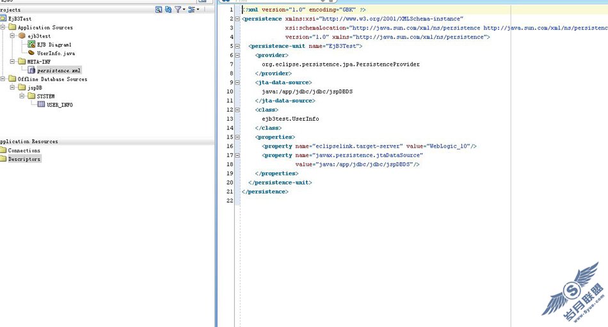Select the 'persistence.xml' tree label
Image resolution: width=608 pixels, height=327 pixels.
click(59, 70)
